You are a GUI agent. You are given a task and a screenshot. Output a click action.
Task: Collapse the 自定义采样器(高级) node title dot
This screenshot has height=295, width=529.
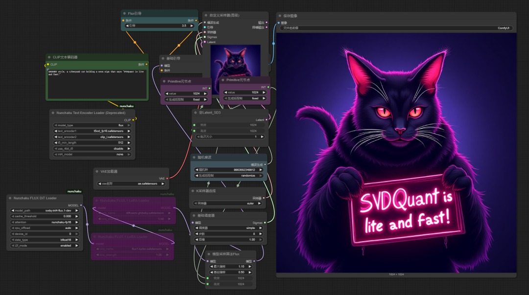point(206,15)
